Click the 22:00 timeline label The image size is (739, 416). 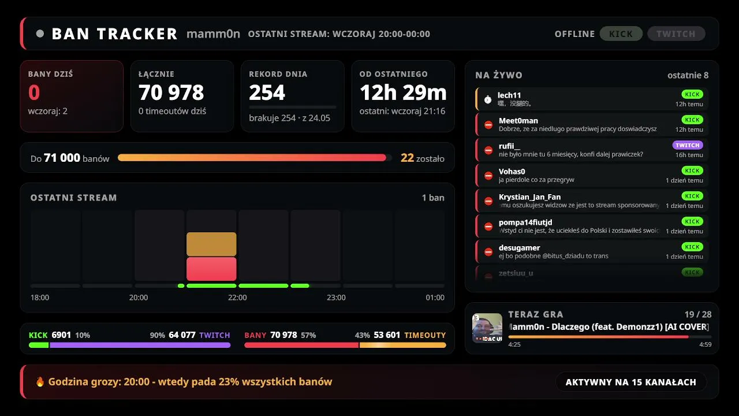point(237,298)
